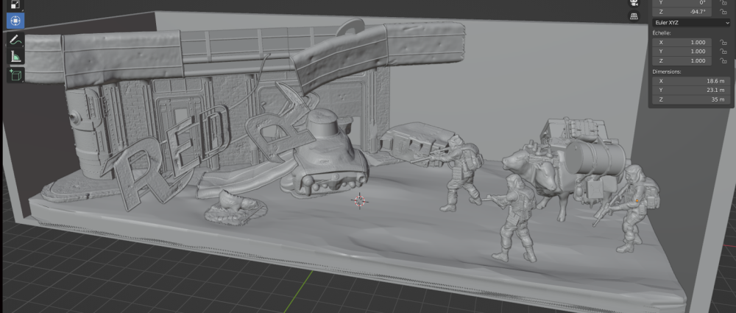Edit the Dimensions X 18.6 m field
This screenshot has height=313, width=736.
click(x=691, y=81)
